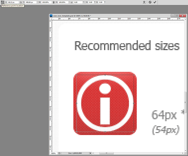Click the bottom-right corner transform handle

click(134, 132)
